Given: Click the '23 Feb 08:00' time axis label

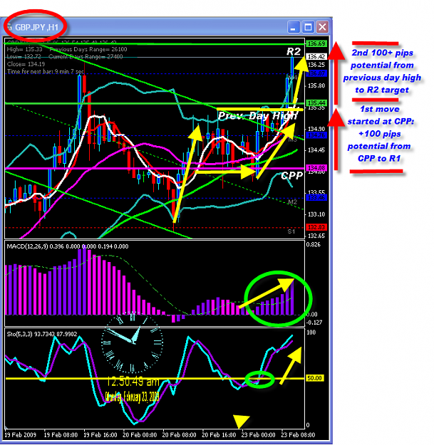Looking at the screenshot, I should [298, 435].
